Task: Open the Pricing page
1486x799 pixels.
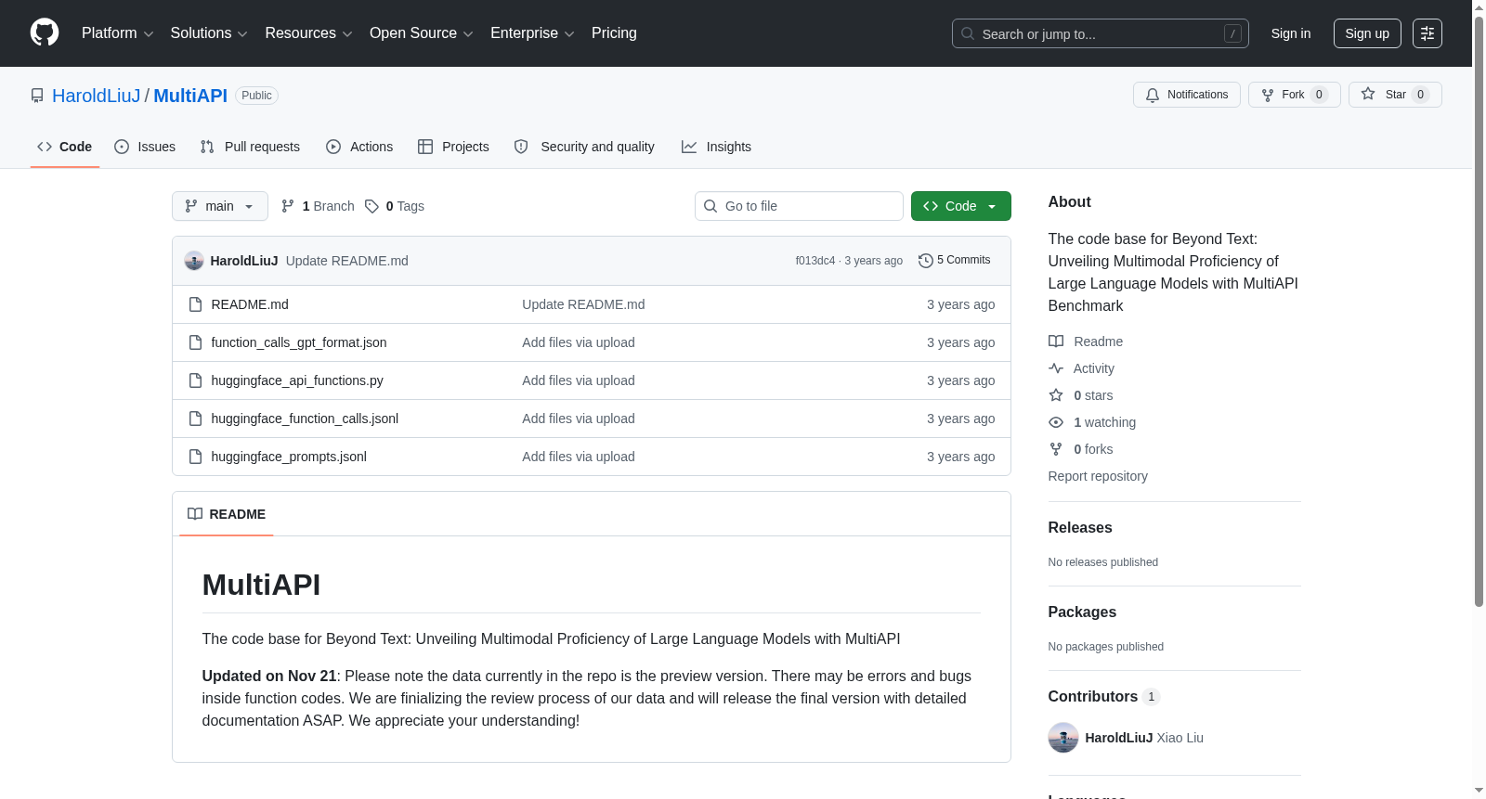Action: [614, 33]
